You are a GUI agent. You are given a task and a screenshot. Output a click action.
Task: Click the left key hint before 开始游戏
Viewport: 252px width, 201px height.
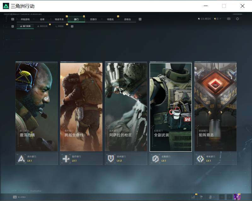tap(13, 19)
